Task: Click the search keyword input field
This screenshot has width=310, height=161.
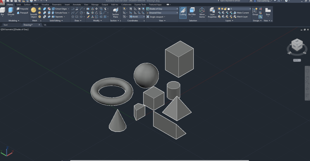Action: 233,1
